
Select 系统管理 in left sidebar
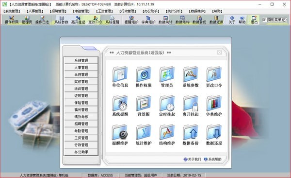coord(81,60)
